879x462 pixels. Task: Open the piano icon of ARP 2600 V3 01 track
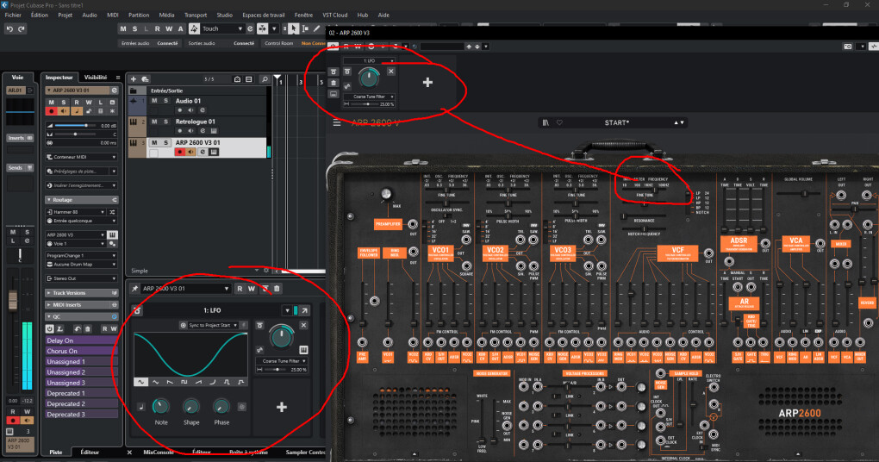coord(214,152)
